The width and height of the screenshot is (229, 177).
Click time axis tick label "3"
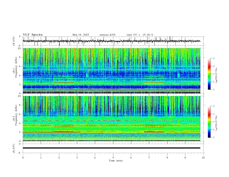[x=77, y=158]
